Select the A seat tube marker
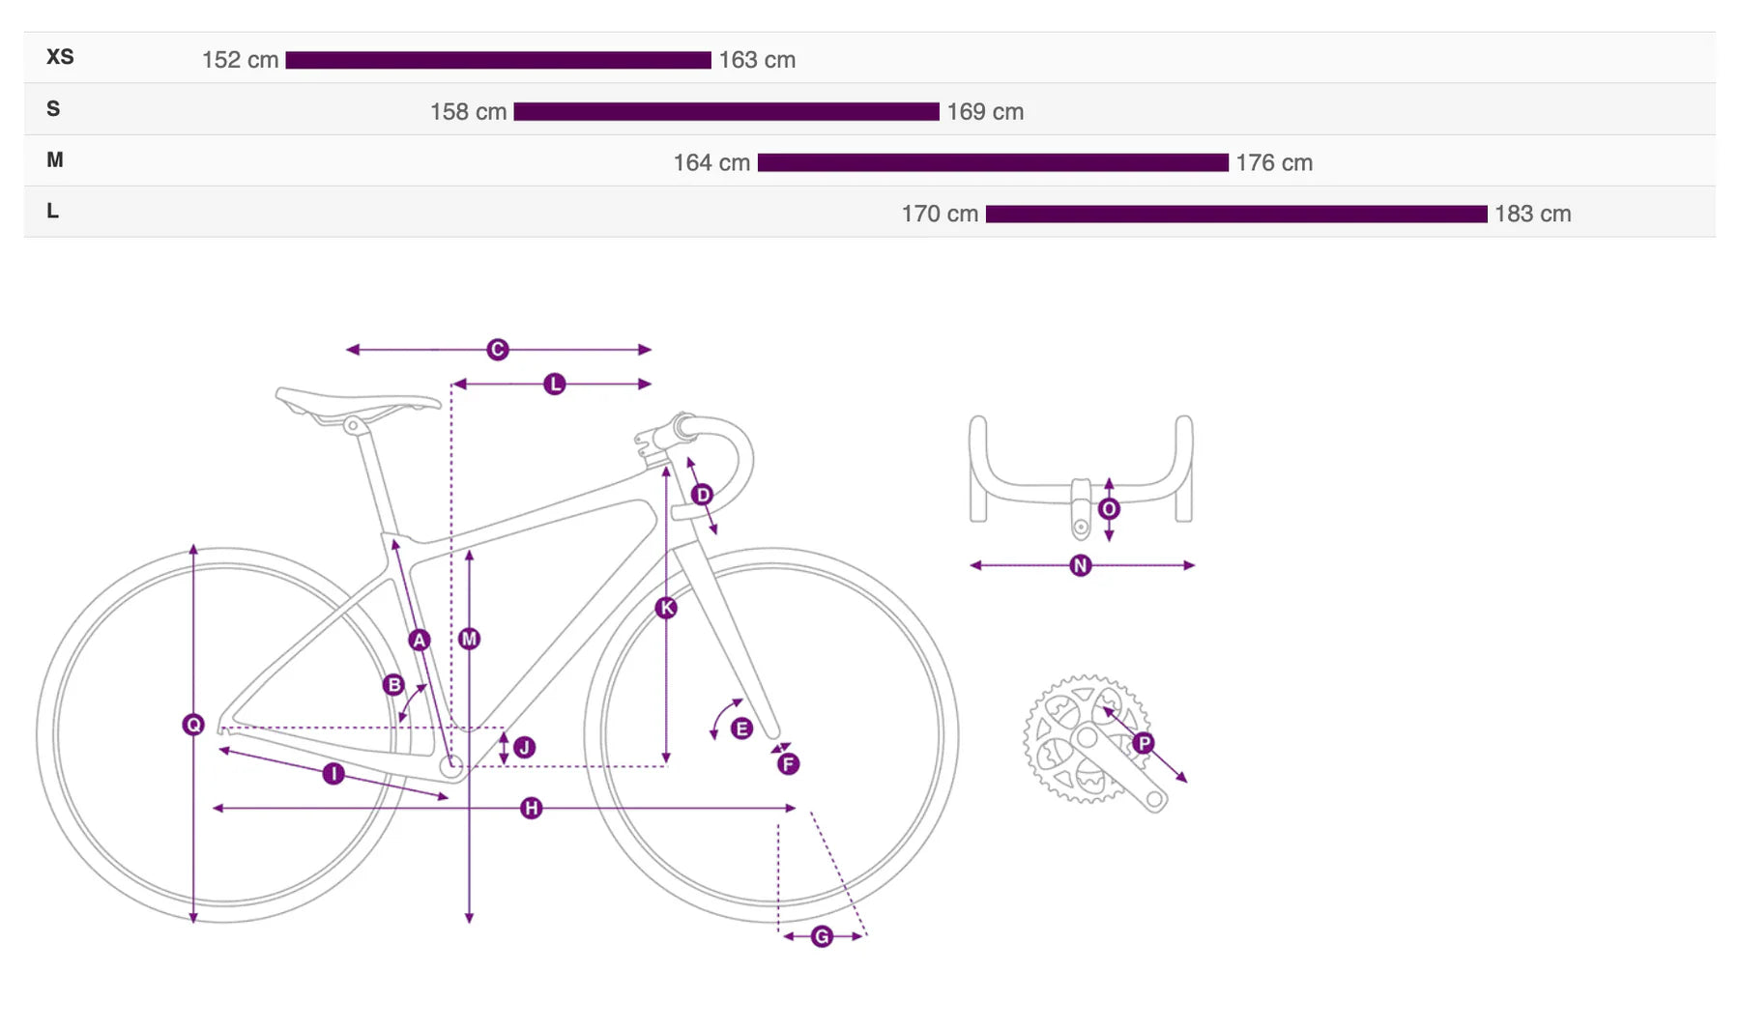The height and width of the screenshot is (1029, 1740). coord(419,640)
